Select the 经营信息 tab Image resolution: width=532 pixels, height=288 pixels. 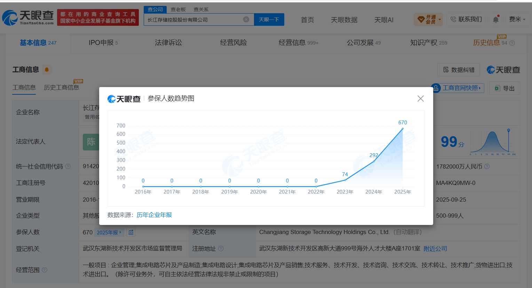[299, 42]
